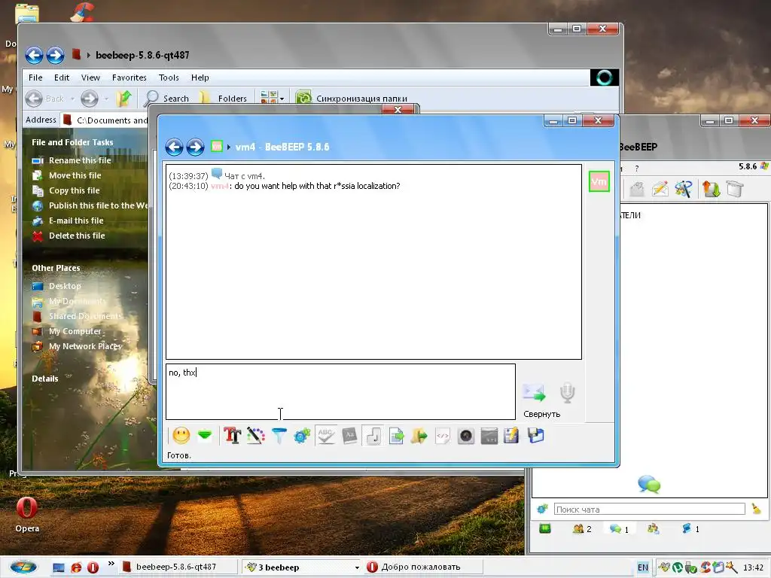Open the Views dropdown arrow in Explorer toolbar

click(x=282, y=99)
